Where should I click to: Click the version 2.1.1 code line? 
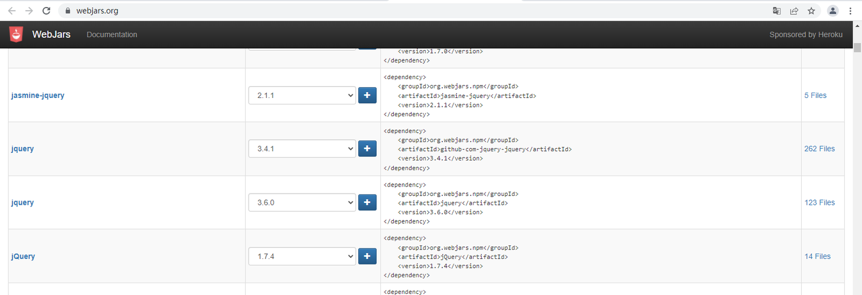(x=440, y=105)
